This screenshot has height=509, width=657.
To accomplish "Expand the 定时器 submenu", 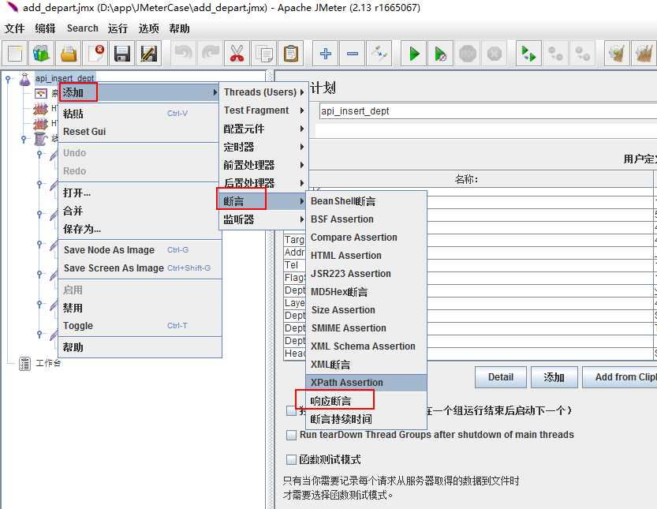I will (x=263, y=147).
